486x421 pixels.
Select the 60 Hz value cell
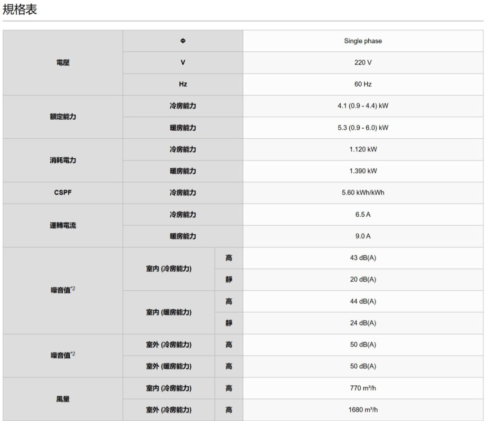click(x=363, y=84)
